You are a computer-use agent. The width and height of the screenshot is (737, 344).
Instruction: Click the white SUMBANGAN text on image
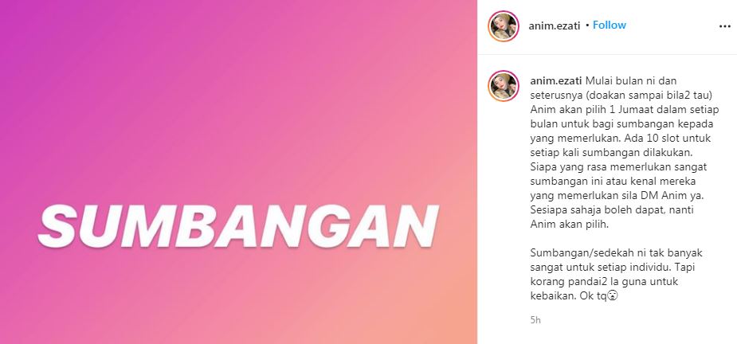[x=238, y=226]
